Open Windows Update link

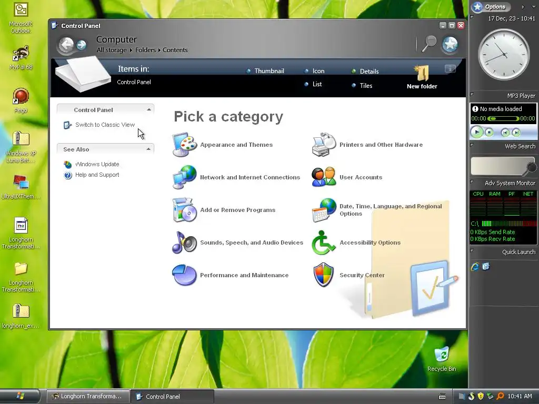[x=97, y=164]
